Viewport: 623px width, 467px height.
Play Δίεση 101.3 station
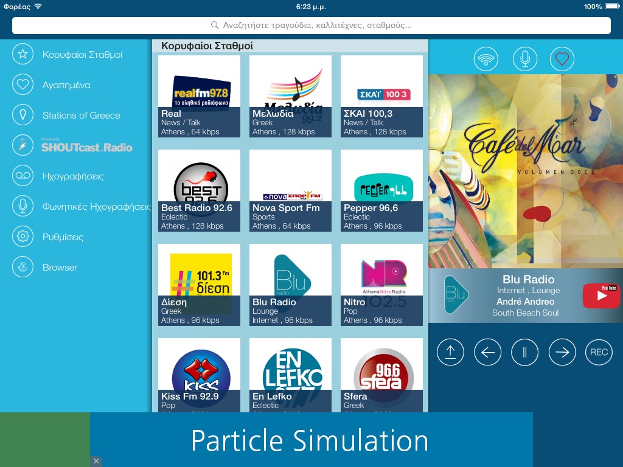pyautogui.click(x=199, y=285)
